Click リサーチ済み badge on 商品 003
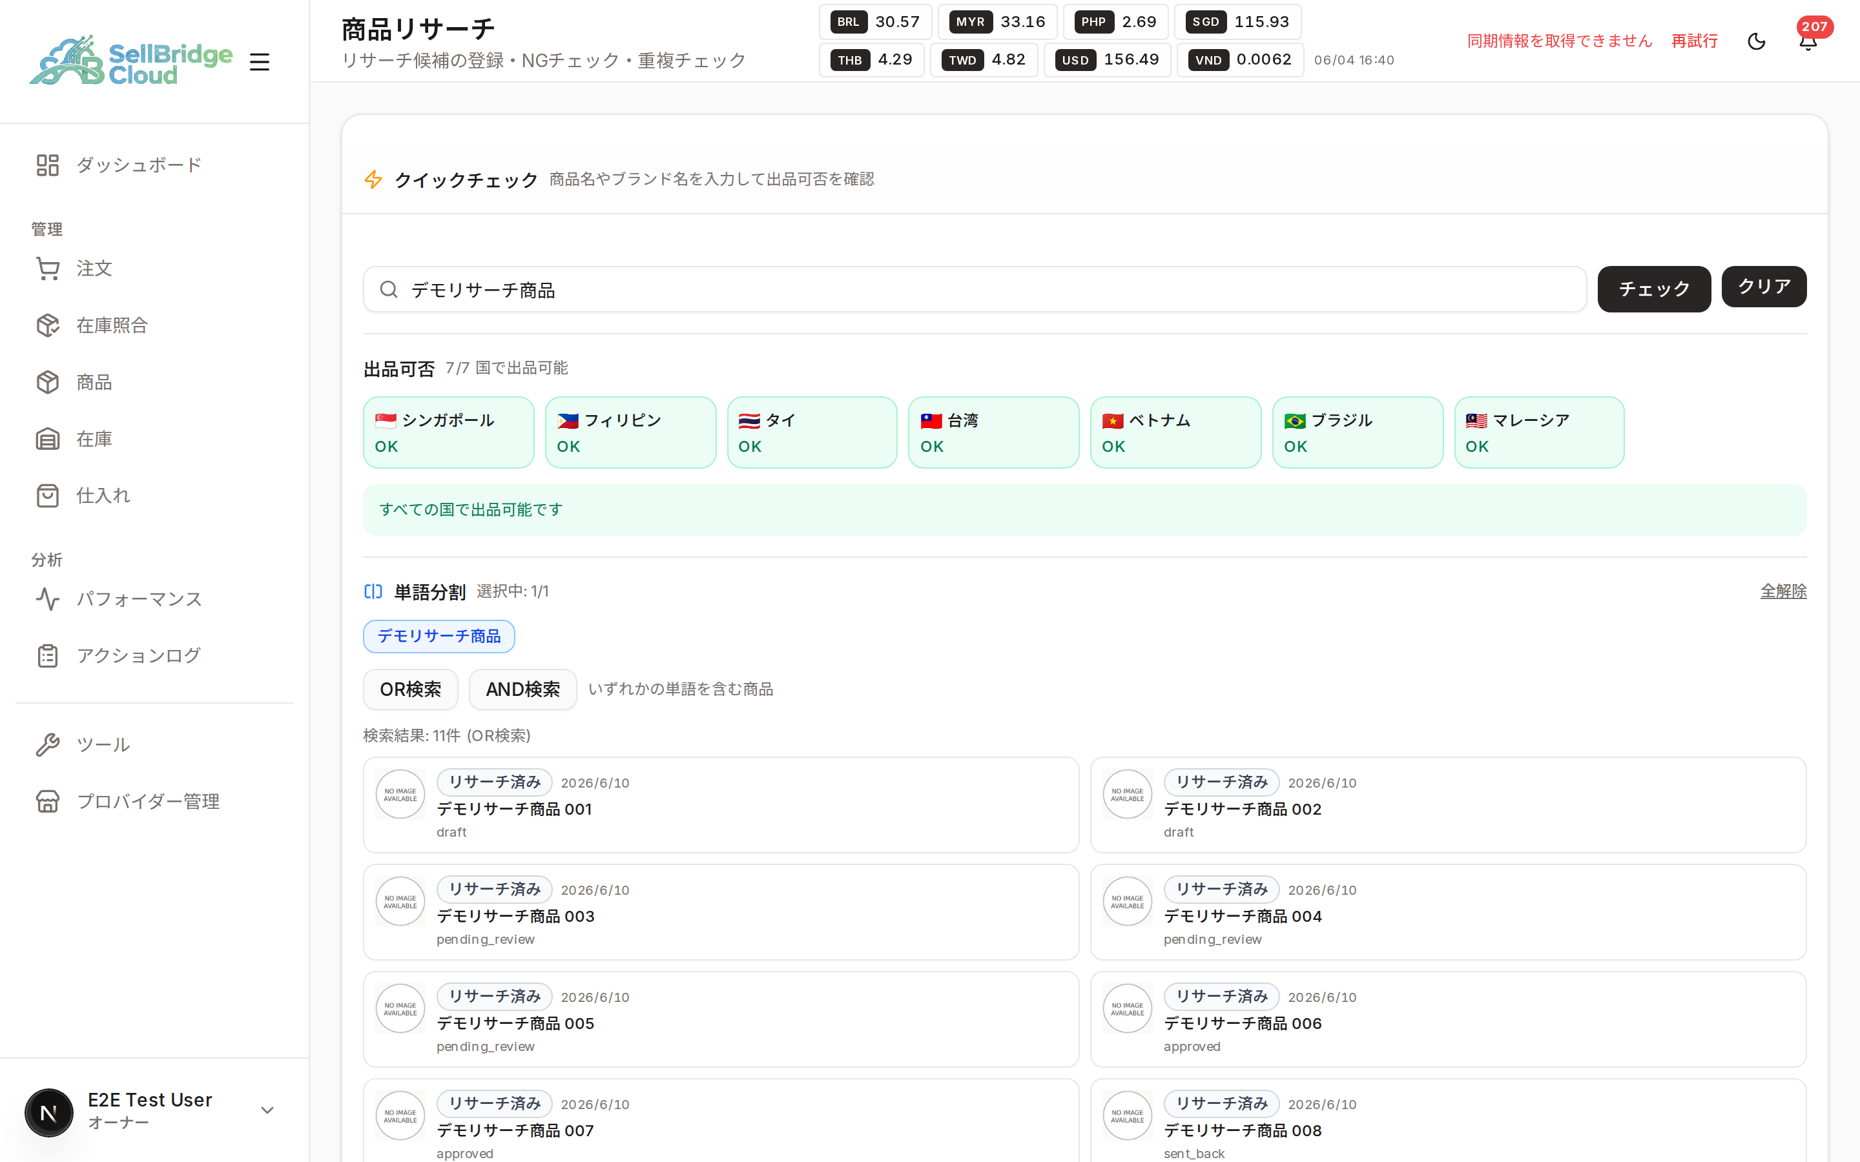The height and width of the screenshot is (1162, 1860). click(494, 889)
